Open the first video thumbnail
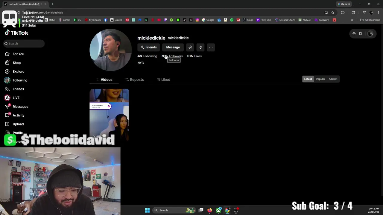The image size is (383, 215). point(109,115)
